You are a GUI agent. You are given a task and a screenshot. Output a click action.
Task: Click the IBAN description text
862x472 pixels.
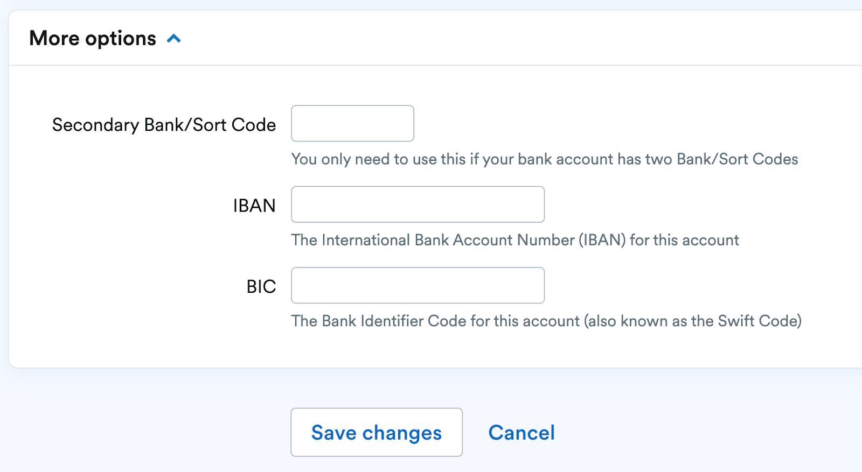coord(515,240)
